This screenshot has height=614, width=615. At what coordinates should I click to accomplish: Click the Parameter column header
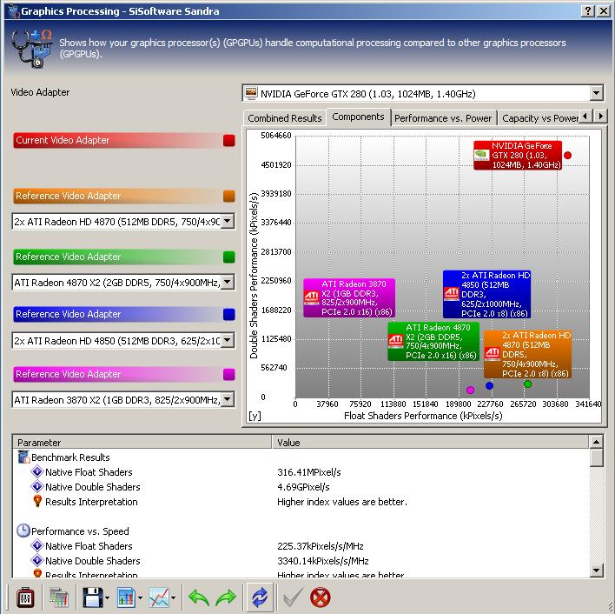142,443
